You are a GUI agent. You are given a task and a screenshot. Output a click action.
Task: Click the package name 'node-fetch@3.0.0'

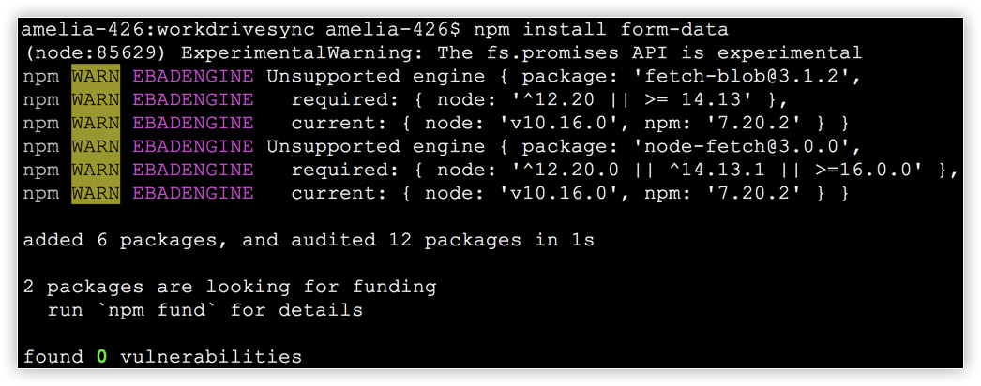point(757,146)
